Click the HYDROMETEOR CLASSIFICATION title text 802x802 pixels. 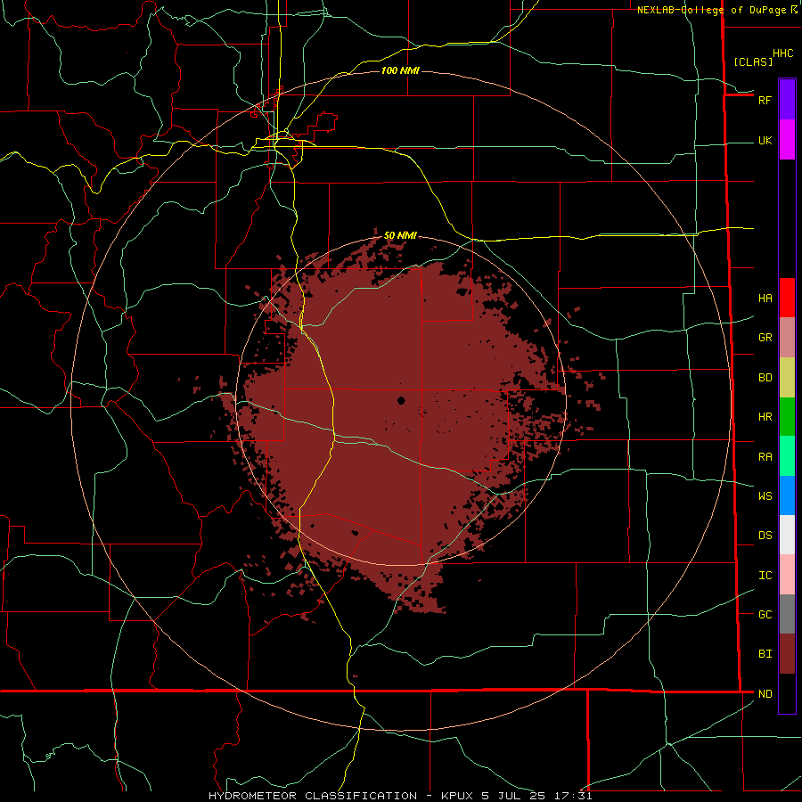313,796
